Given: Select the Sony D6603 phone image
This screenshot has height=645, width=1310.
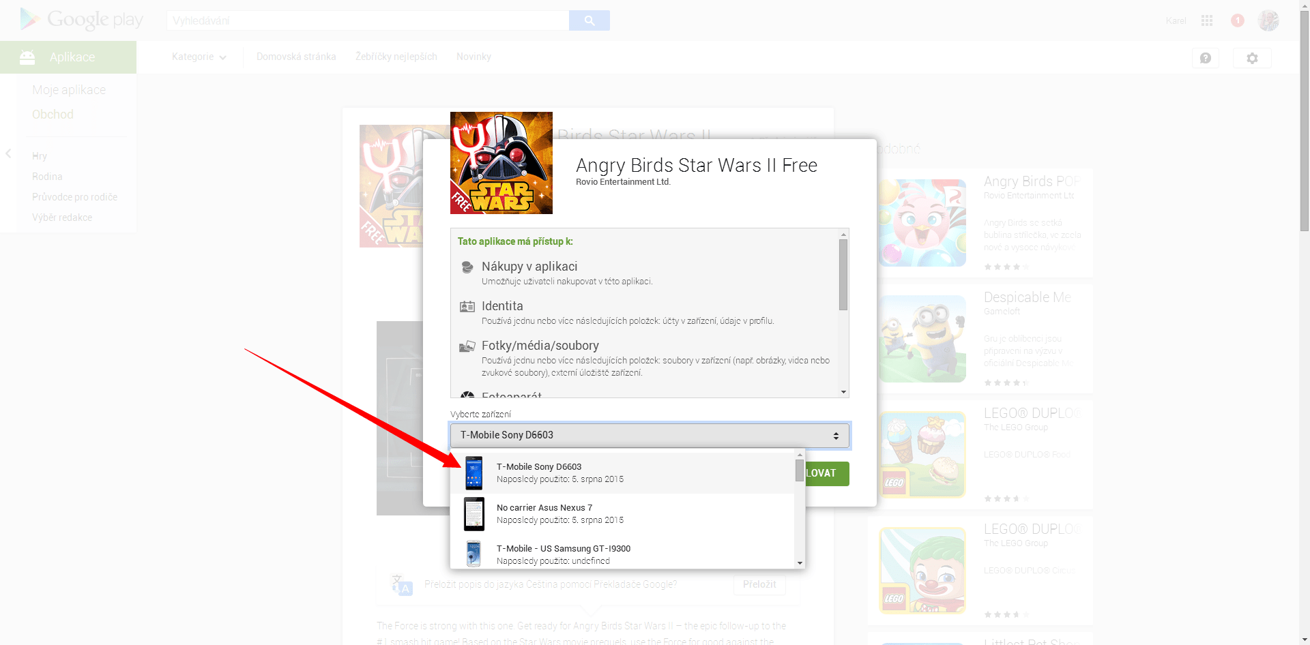Looking at the screenshot, I should pyautogui.click(x=474, y=473).
